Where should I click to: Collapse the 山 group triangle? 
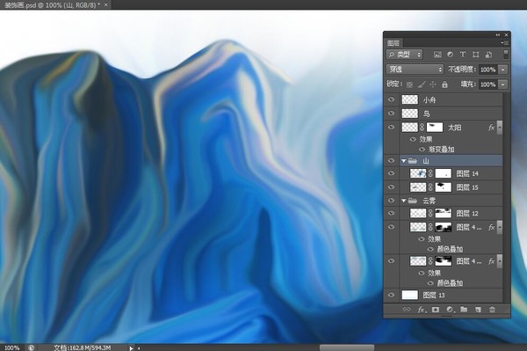tap(404, 161)
